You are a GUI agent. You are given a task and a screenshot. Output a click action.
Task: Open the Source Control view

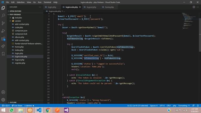3,23
